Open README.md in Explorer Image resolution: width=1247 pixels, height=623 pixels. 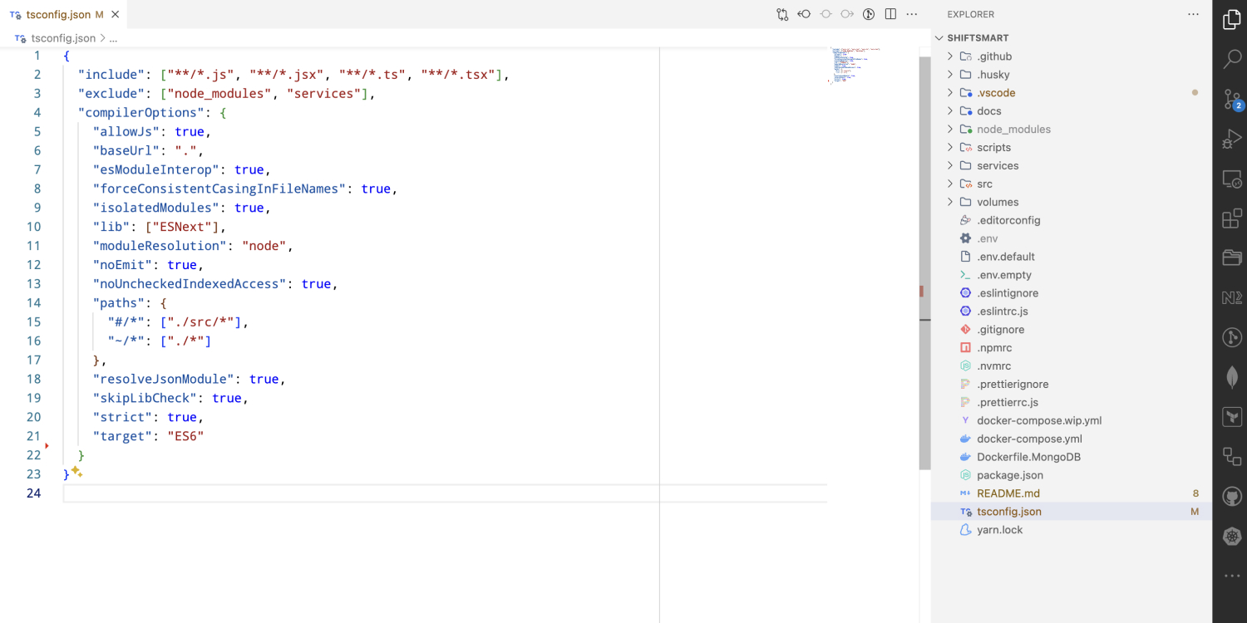[1072, 494]
